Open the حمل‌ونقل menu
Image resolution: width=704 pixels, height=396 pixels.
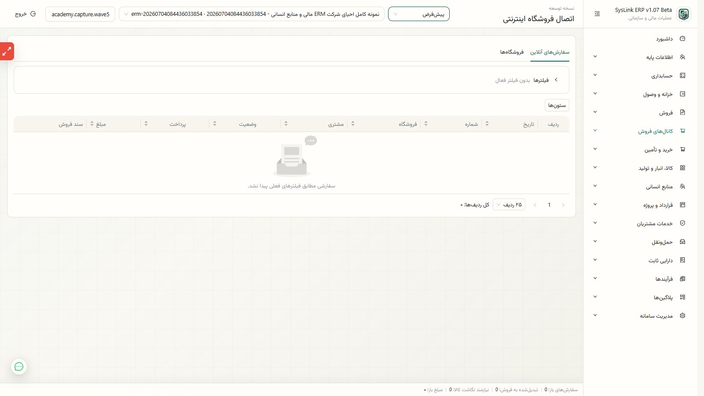tap(640, 242)
